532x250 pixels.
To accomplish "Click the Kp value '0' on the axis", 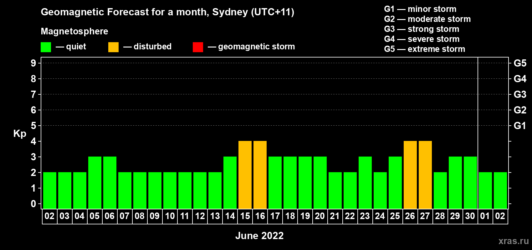I will [33, 204].
